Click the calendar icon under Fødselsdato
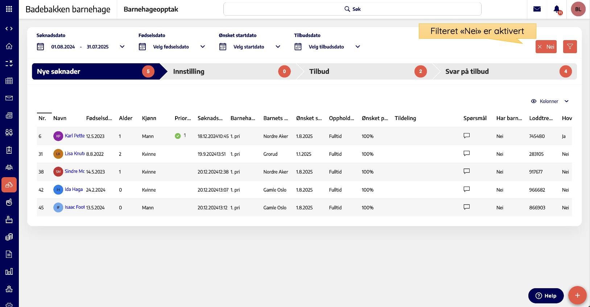This screenshot has height=307, width=590. pyautogui.click(x=143, y=47)
